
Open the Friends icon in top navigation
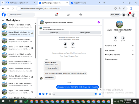(68, 15)
